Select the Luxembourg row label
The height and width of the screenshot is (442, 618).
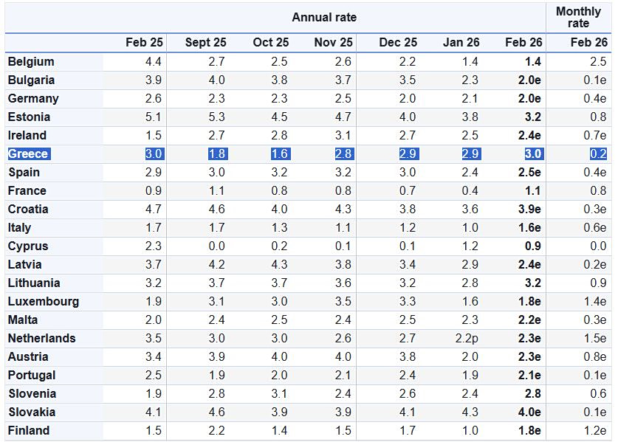[43, 302]
